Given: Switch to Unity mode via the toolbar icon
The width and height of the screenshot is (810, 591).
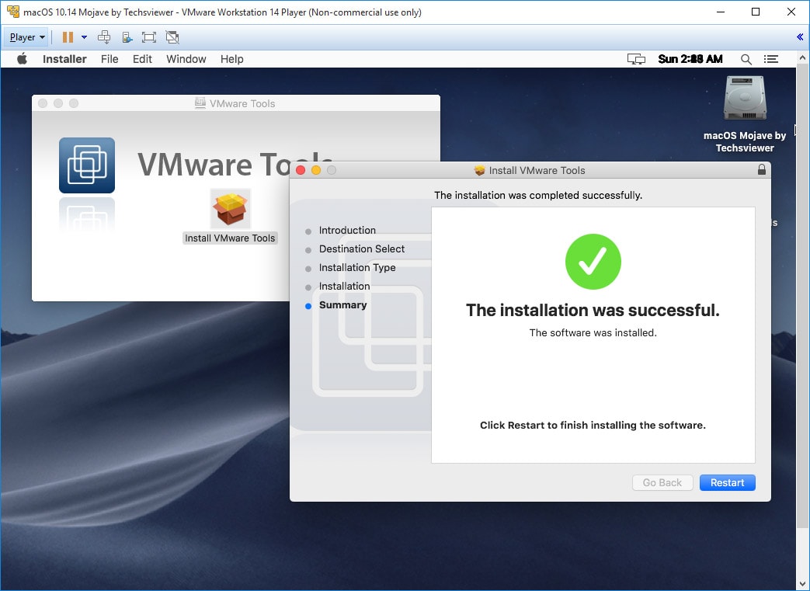Looking at the screenshot, I should click(x=172, y=37).
